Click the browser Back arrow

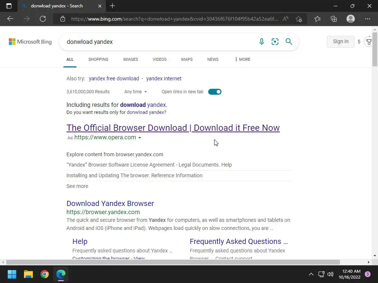(x=10, y=19)
